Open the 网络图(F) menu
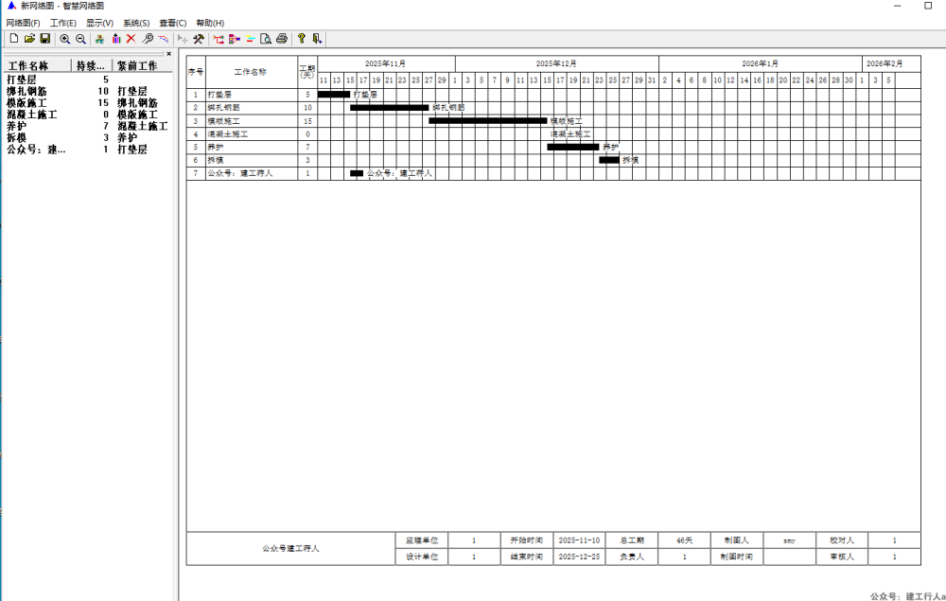946x601 pixels. click(24, 23)
